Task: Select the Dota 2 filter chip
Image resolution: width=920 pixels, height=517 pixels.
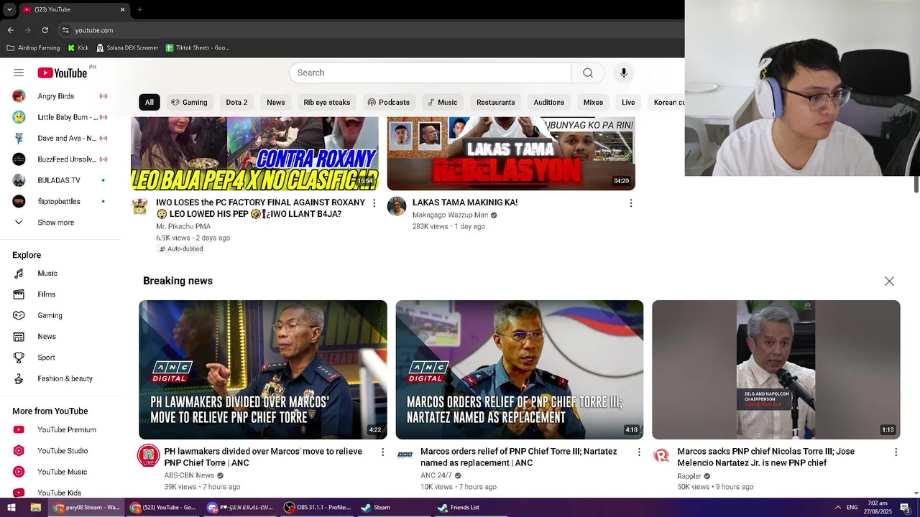Action: point(236,102)
